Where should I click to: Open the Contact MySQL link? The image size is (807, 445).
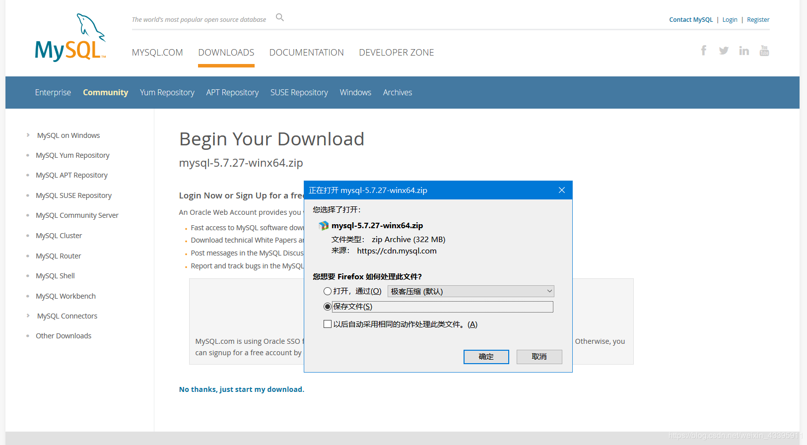[691, 20]
